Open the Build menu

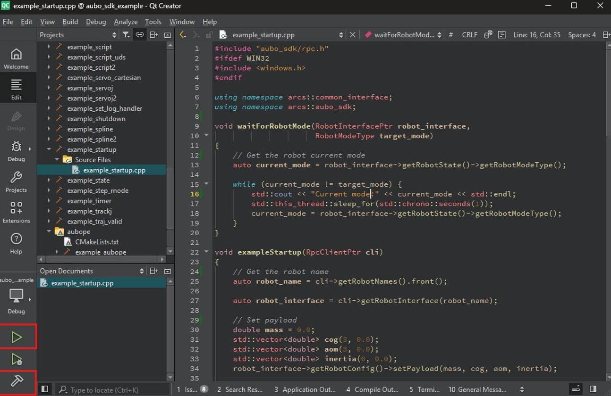pos(70,22)
